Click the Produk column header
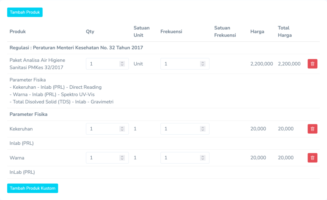This screenshot has height=200, width=327. tap(18, 31)
